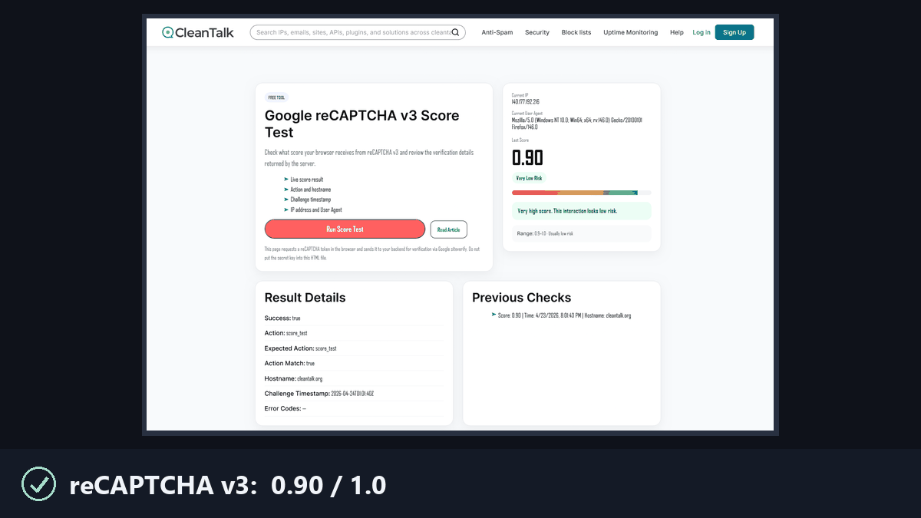Click the search magnifier icon

[x=455, y=32]
